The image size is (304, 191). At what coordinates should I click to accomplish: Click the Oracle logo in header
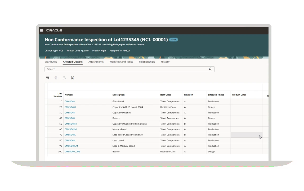point(54,31)
